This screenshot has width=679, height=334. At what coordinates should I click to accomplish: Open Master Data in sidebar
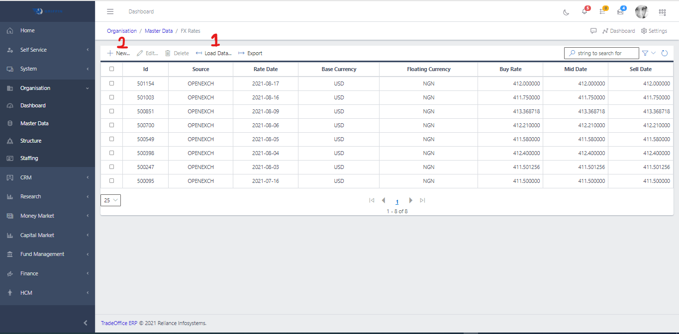coord(34,123)
